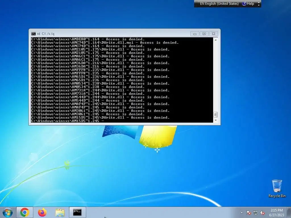
Task: Click the AM3061~1.245\DWrite.dll line
Action: pyautogui.click(x=100, y=111)
